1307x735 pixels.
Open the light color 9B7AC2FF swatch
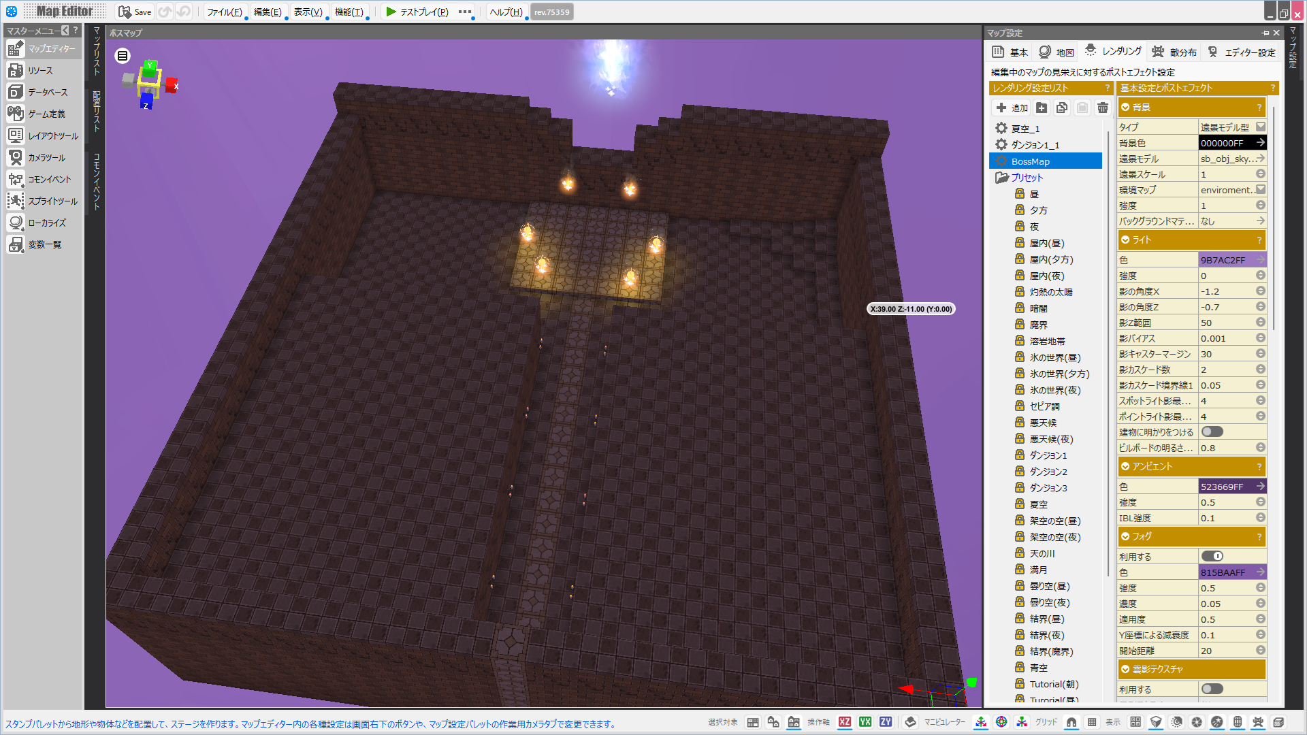pyautogui.click(x=1232, y=260)
